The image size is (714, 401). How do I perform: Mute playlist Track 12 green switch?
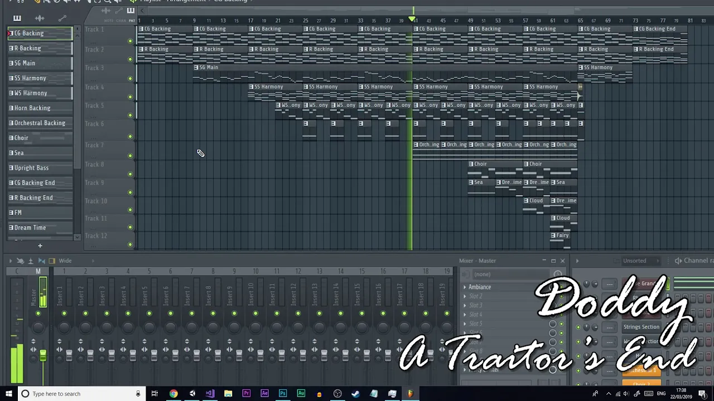coord(131,244)
